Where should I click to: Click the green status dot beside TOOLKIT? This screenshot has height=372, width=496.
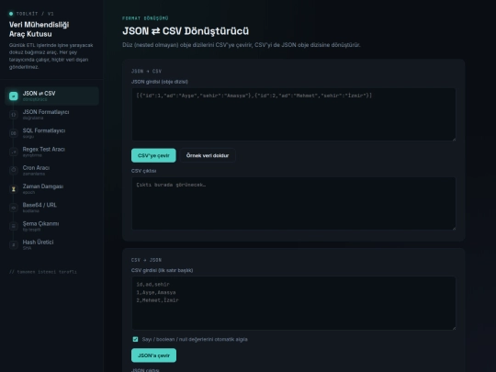(x=11, y=14)
